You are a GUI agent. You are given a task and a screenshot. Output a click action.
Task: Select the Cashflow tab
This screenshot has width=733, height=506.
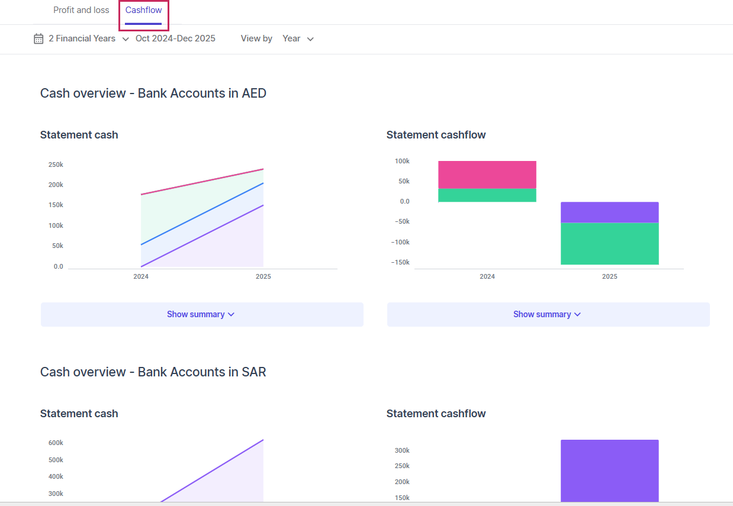coord(143,10)
